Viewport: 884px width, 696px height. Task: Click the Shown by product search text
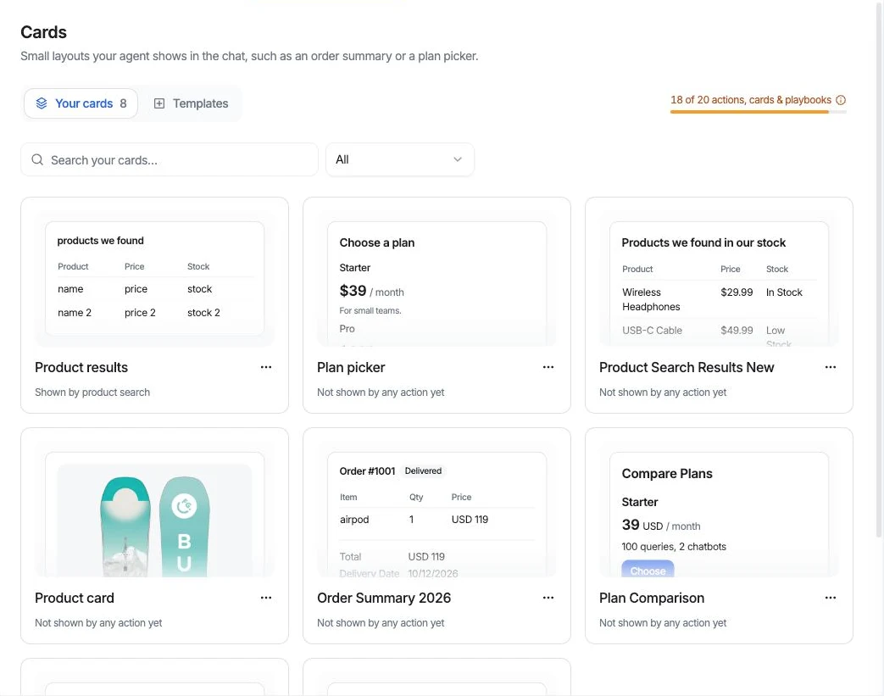pyautogui.click(x=92, y=392)
